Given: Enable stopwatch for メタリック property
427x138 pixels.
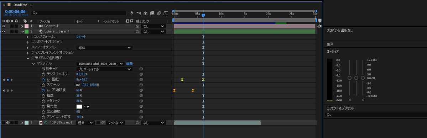Looking at the screenshot, I should (x=43, y=101).
